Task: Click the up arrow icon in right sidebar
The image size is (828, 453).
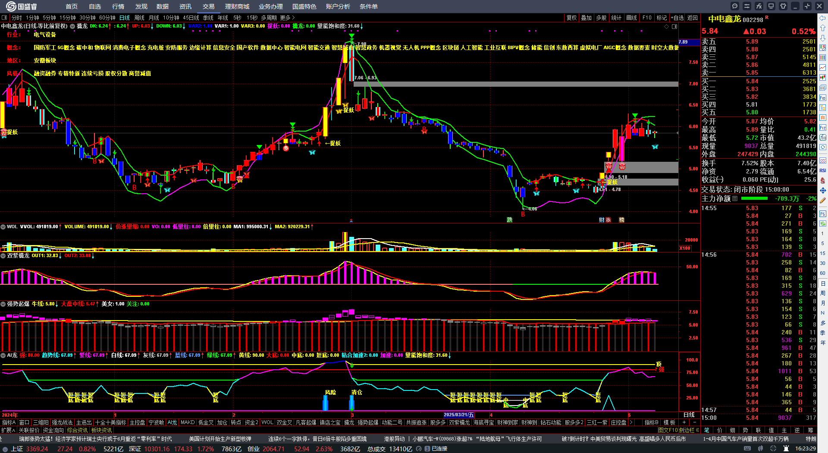Action: pos(823,28)
